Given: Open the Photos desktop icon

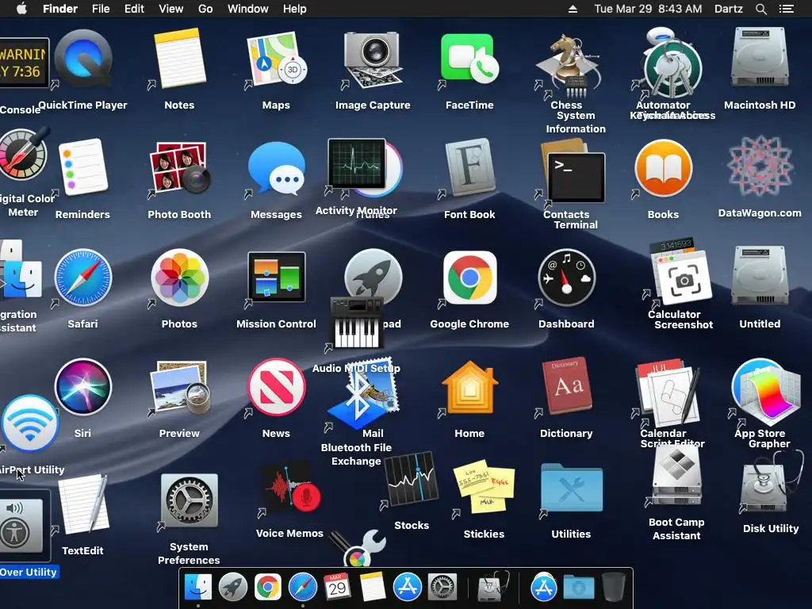Looking at the screenshot, I should pos(180,278).
